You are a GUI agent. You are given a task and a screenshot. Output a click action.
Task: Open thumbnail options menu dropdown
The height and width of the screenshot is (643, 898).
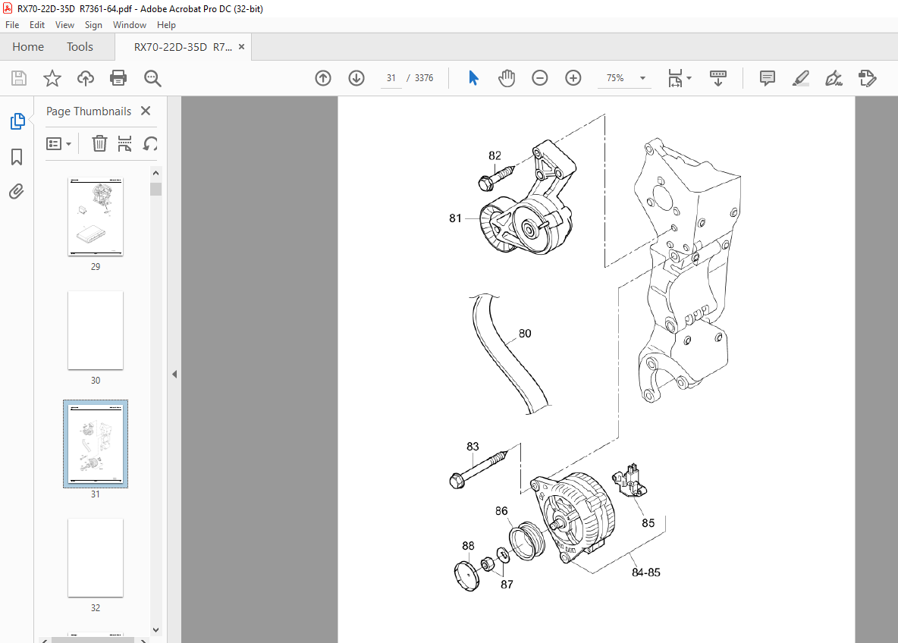tap(59, 144)
